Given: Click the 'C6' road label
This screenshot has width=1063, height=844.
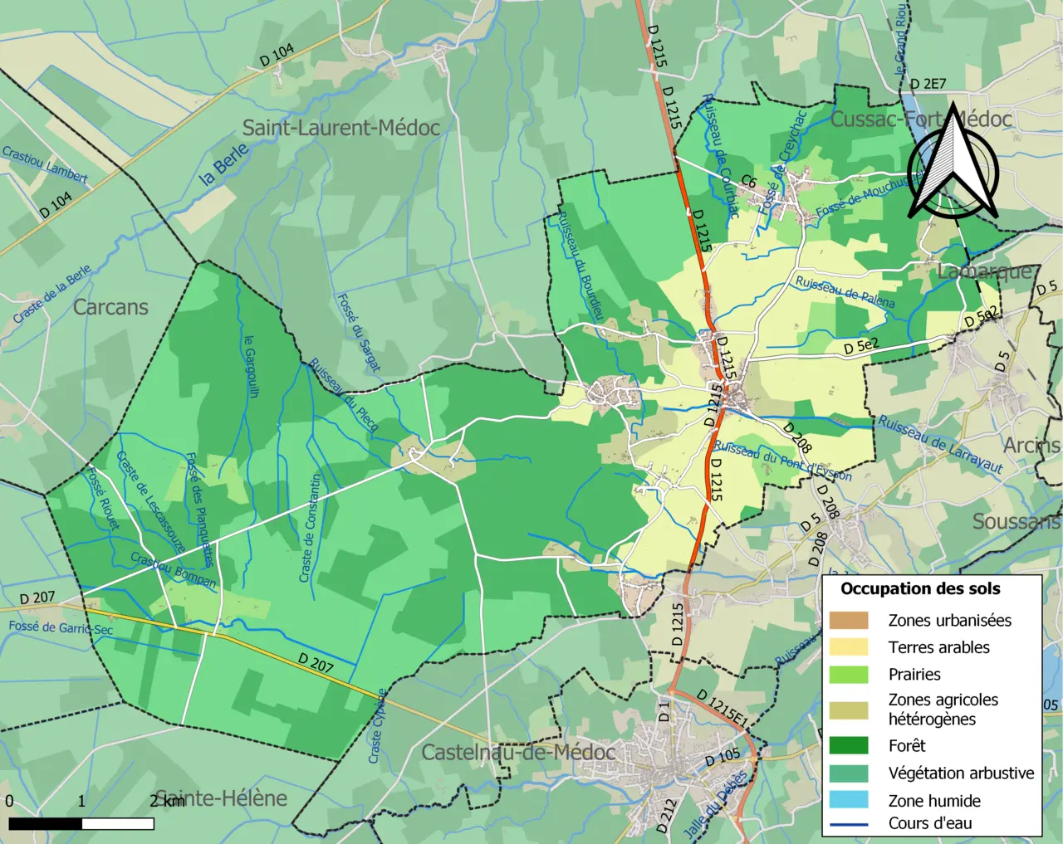Looking at the screenshot, I should [749, 181].
